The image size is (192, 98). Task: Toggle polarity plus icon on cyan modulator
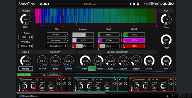click(x=101, y=79)
